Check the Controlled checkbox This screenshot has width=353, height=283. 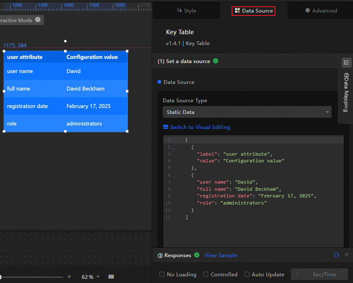coord(206,274)
